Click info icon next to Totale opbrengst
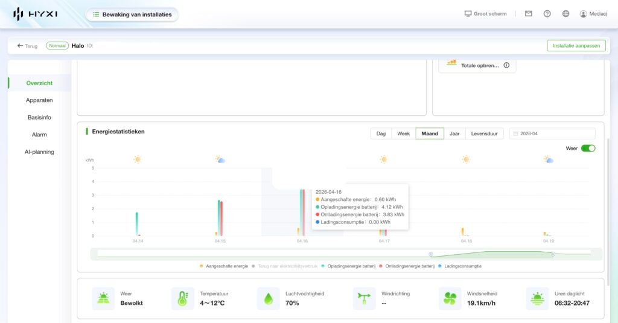The image size is (618, 323). (x=506, y=65)
